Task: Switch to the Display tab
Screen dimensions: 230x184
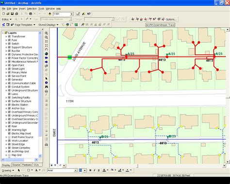Action: pyautogui.click(x=6, y=165)
